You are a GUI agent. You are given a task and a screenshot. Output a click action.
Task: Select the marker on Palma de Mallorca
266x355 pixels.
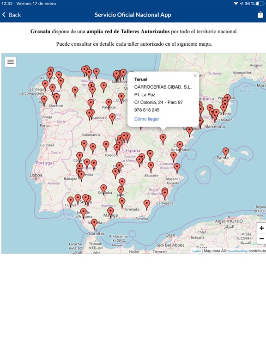click(x=225, y=152)
